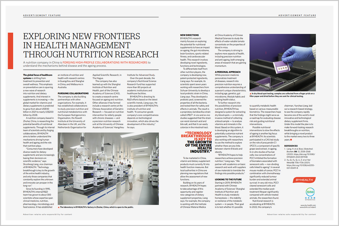This screenshot has width=339, height=226.
Task: Click 'ADVERTISEMENT FEATURE' label on right page
Action: [297, 15]
